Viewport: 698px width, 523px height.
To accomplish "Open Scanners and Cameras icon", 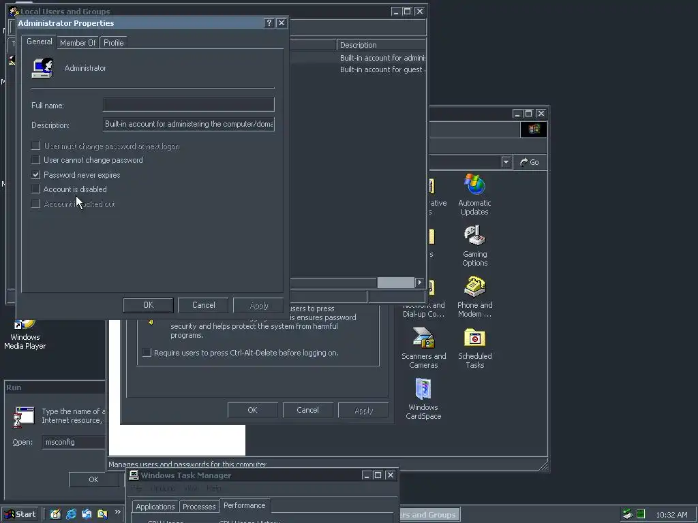I will click(423, 348).
